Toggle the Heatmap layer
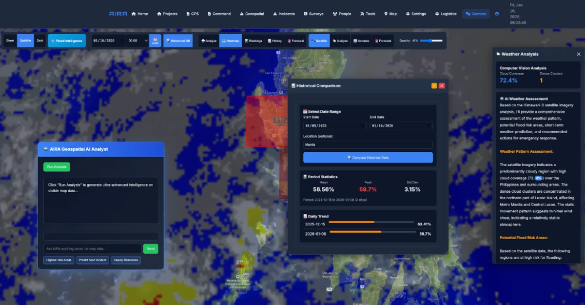This screenshot has height=305, width=585. pos(230,41)
